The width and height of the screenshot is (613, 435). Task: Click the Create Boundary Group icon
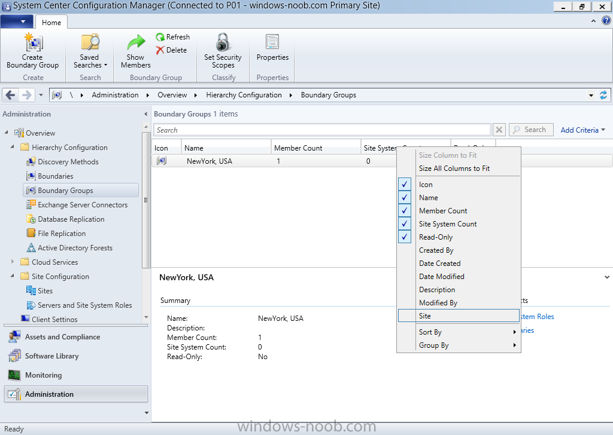(x=34, y=42)
